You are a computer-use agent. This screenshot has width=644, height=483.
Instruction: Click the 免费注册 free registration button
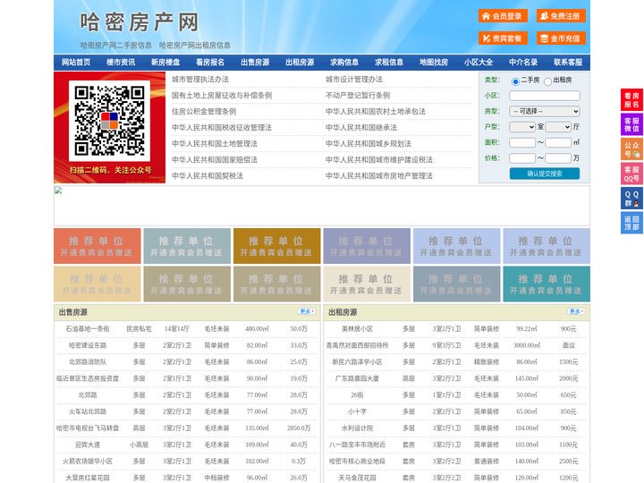coord(561,16)
